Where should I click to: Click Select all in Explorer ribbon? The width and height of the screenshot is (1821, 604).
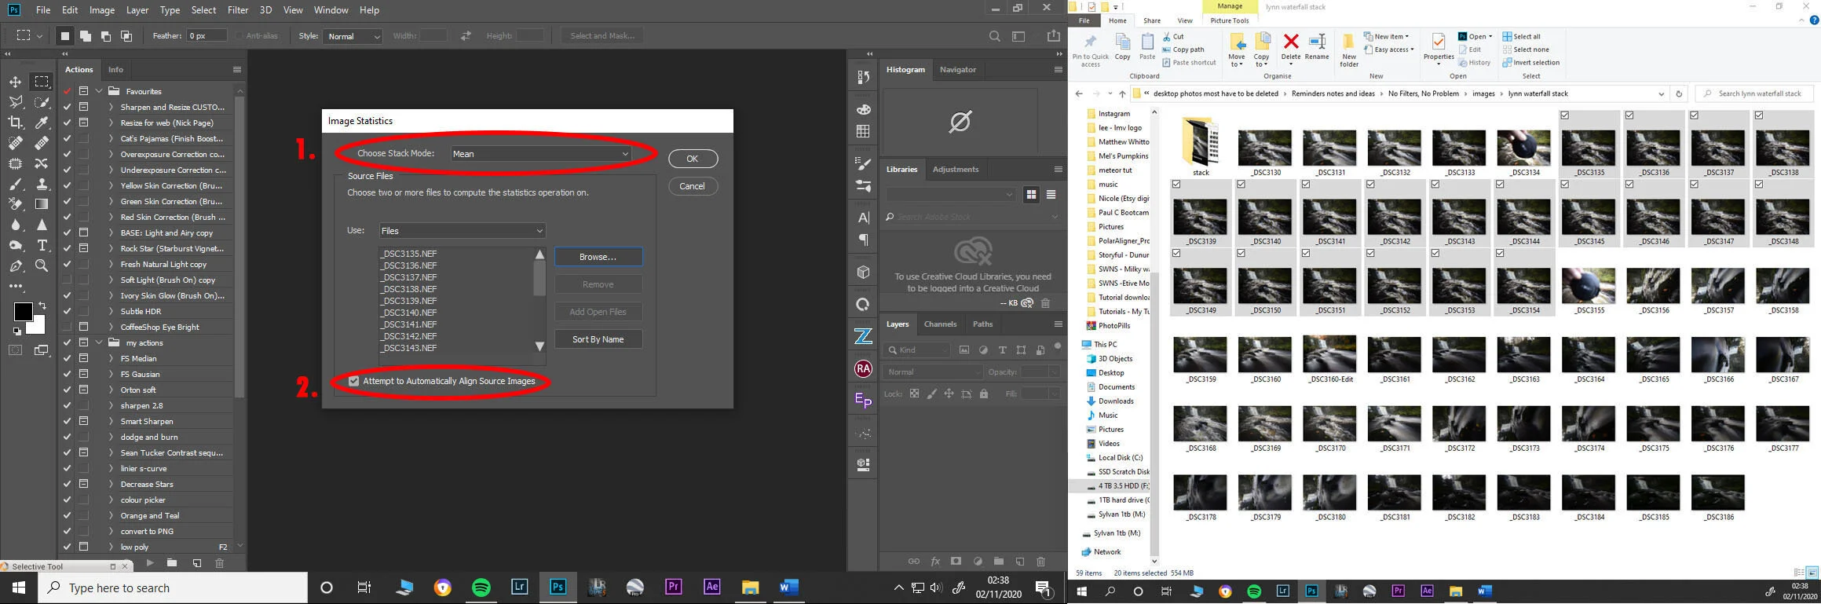pos(1521,37)
